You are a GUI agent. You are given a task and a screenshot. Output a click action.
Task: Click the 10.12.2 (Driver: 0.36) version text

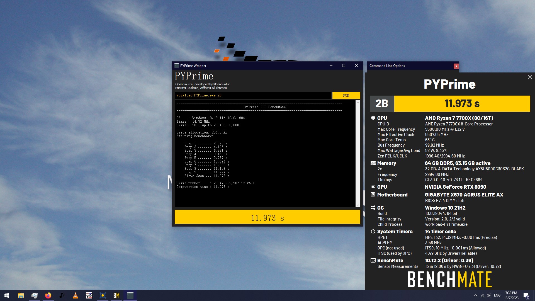(449, 260)
